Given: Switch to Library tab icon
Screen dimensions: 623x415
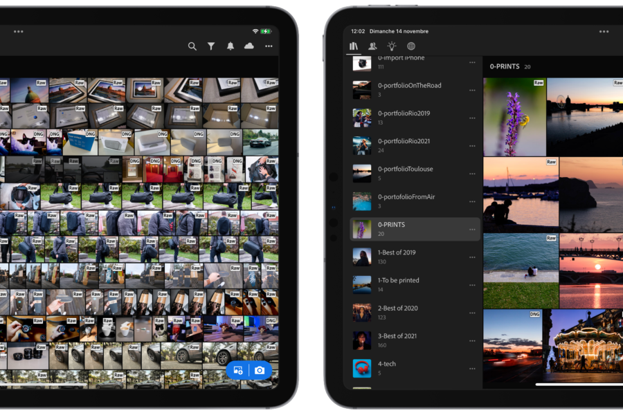Looking at the screenshot, I should 353,46.
